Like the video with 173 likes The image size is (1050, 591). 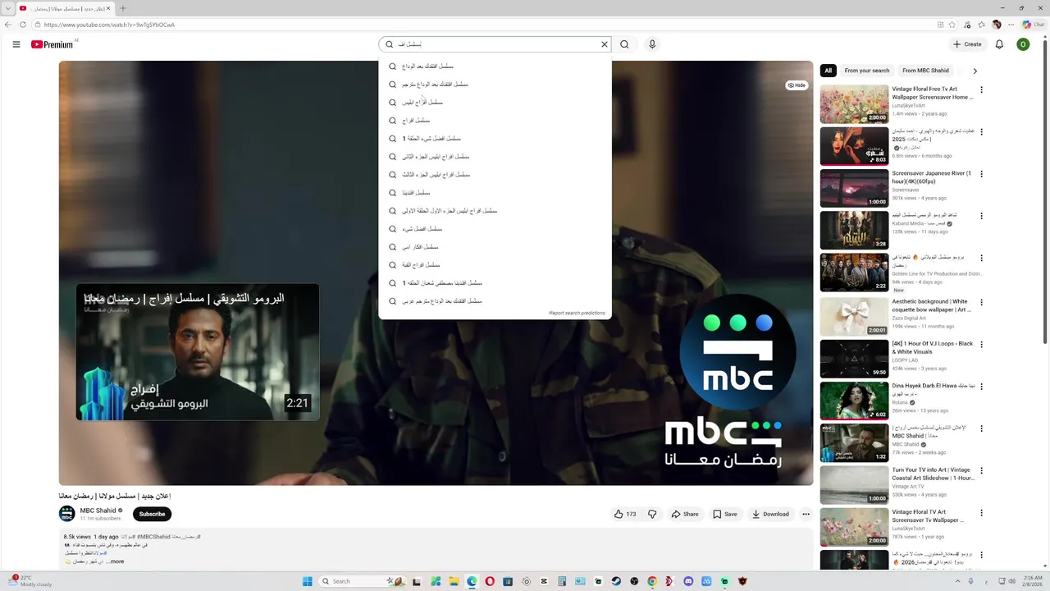pos(625,514)
